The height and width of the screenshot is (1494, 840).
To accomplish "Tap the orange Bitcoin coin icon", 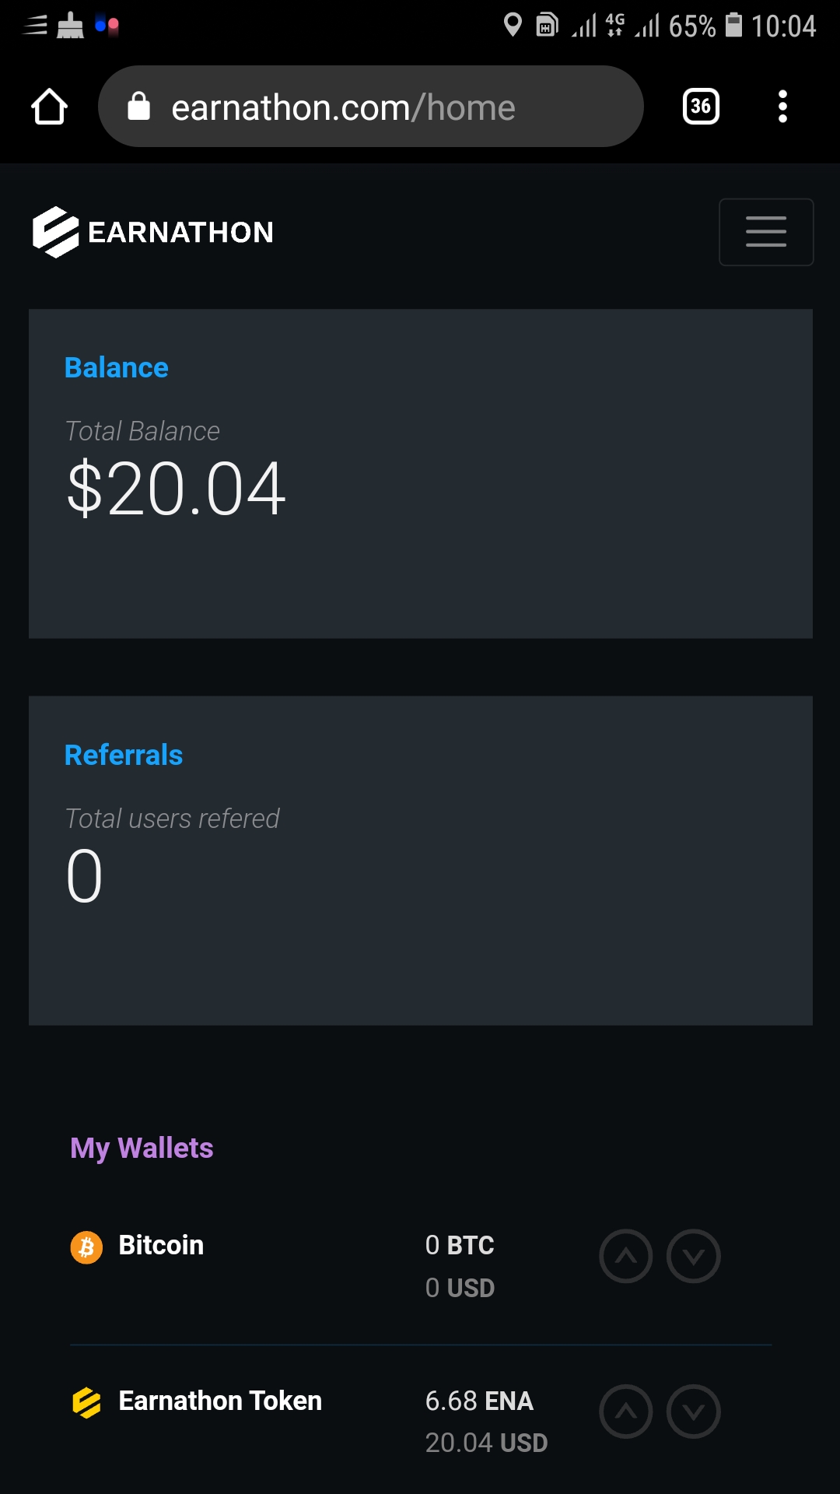I will pos(86,1247).
